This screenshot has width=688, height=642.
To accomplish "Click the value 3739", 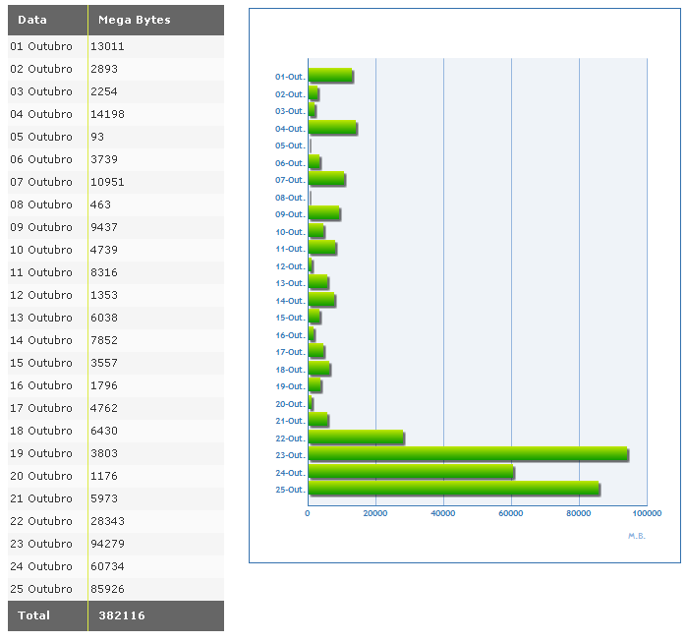I will click(x=104, y=159).
